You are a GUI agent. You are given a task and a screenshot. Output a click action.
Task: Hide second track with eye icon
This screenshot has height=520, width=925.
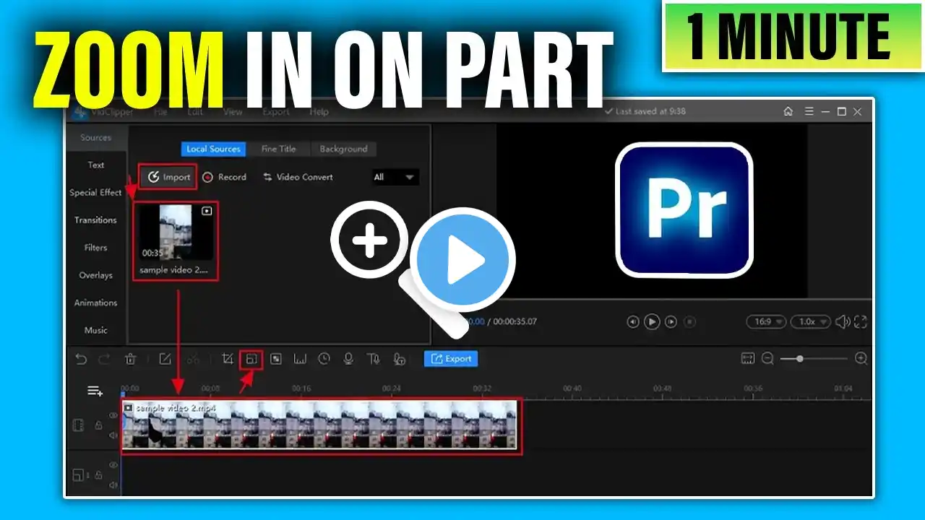pyautogui.click(x=113, y=465)
